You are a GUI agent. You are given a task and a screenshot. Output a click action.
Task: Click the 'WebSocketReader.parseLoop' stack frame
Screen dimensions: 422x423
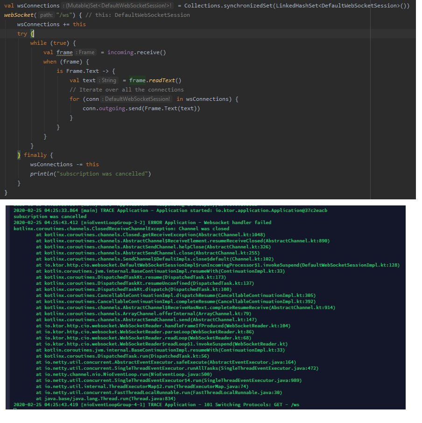coord(145,332)
